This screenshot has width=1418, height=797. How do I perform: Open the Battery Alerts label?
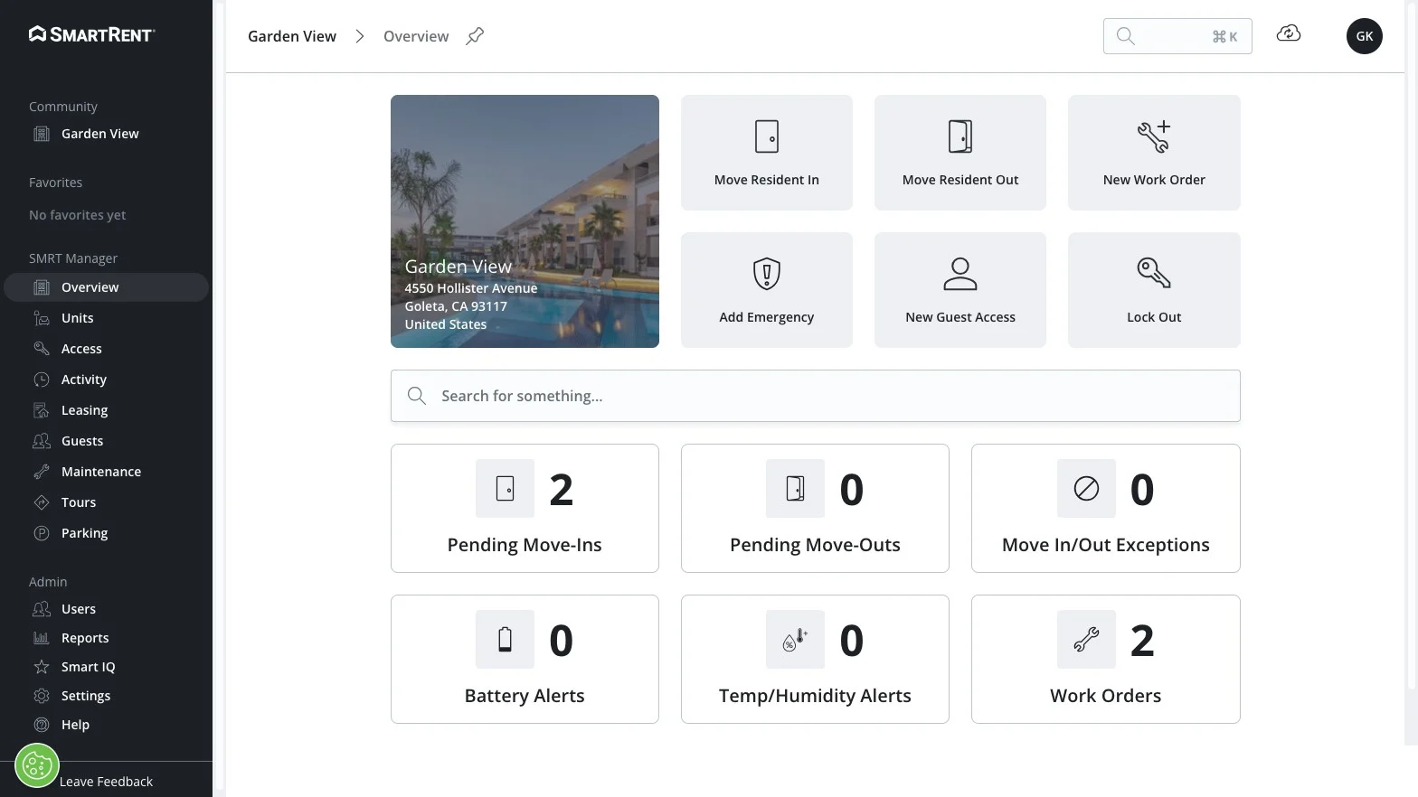[x=525, y=696]
